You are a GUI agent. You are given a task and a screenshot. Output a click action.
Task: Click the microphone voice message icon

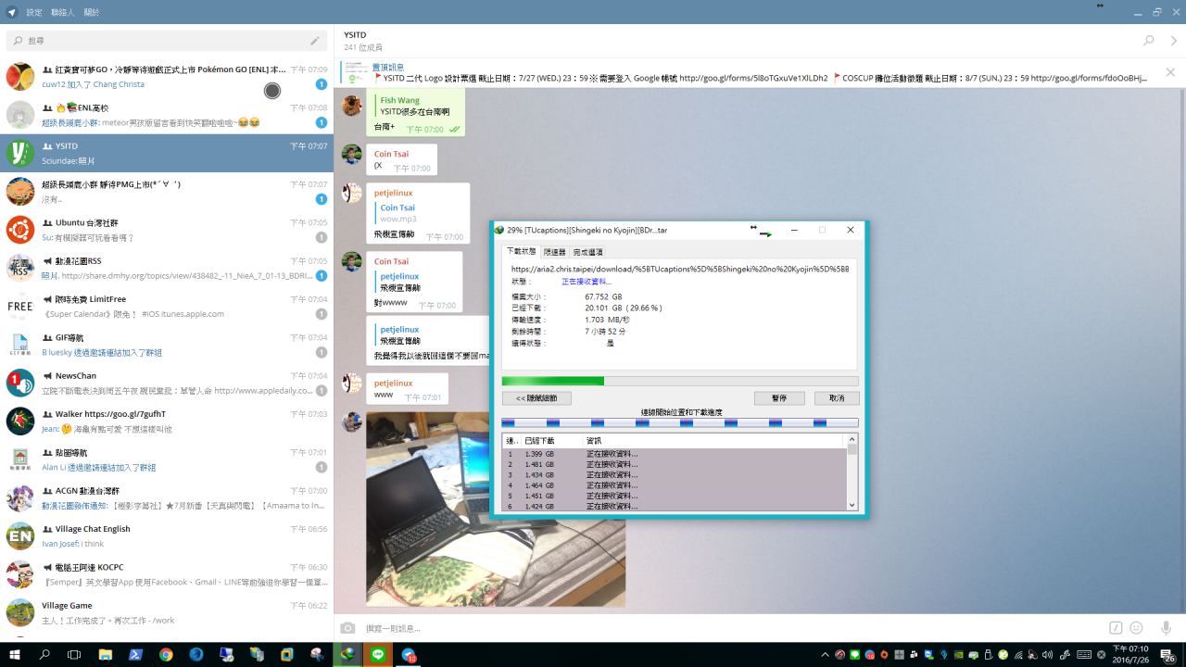point(1166,628)
